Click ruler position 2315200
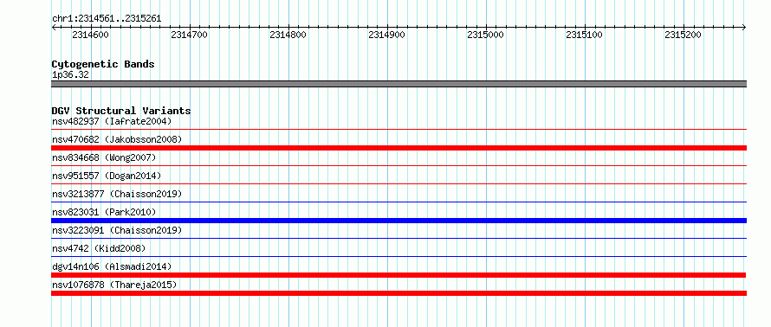 (x=683, y=35)
